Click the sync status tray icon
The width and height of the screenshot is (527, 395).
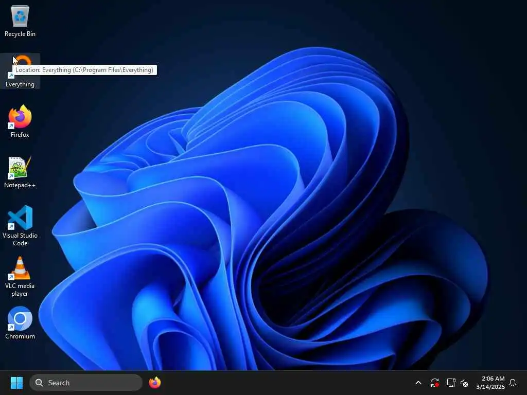(x=434, y=383)
